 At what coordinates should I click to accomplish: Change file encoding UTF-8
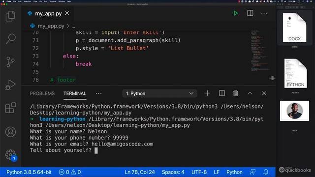coord(199,172)
